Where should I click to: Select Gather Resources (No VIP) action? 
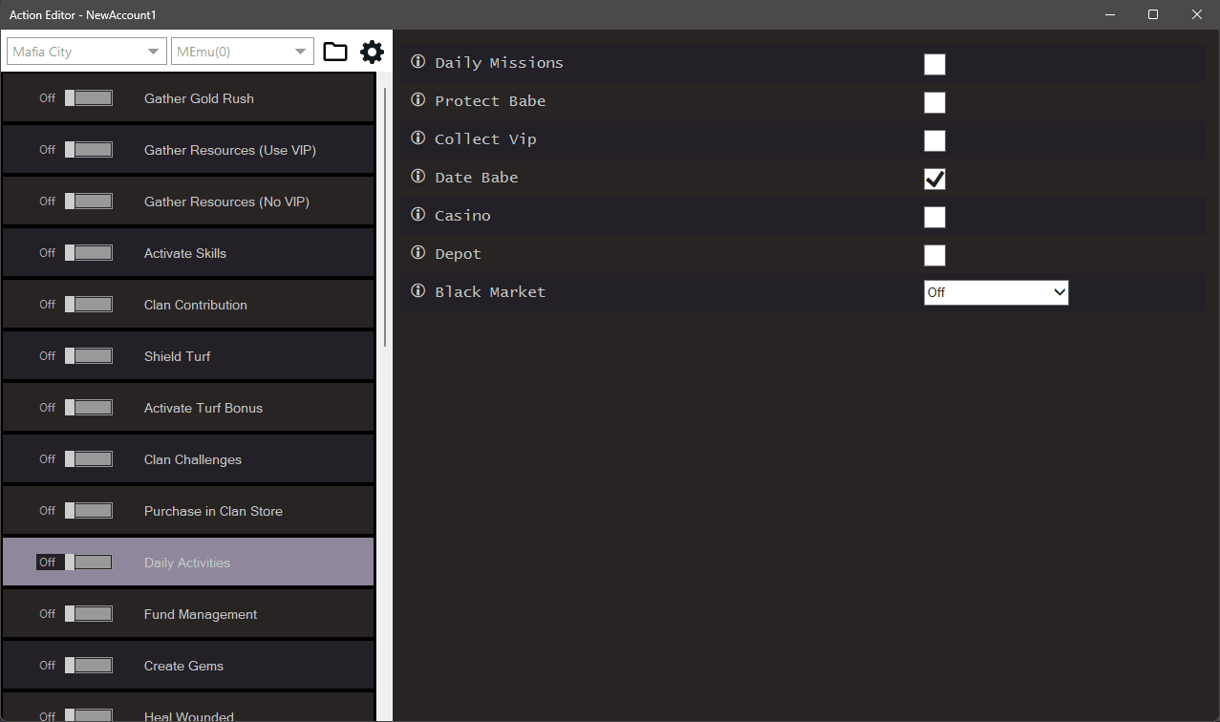coord(188,202)
